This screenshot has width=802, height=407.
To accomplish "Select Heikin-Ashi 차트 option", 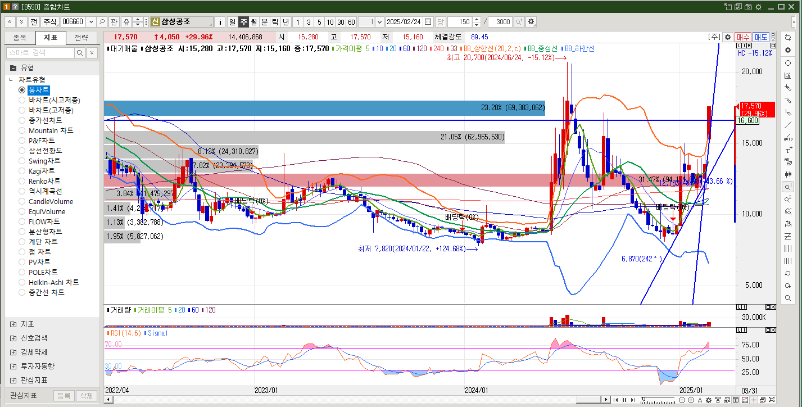I will pyautogui.click(x=49, y=282).
